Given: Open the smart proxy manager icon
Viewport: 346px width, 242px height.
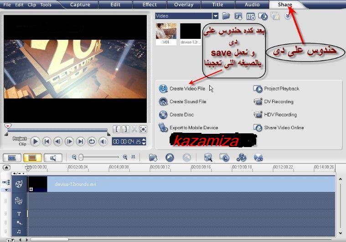Looking at the screenshot, I should point(208,158).
